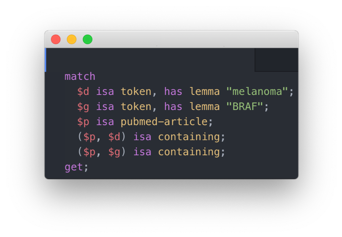Screen dimensions: 342x237
Task: Click the $g variable on the BRAF line
Action: point(83,107)
